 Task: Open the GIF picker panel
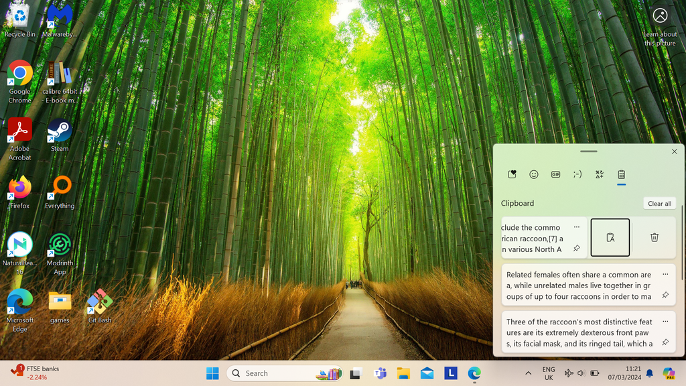tap(555, 174)
